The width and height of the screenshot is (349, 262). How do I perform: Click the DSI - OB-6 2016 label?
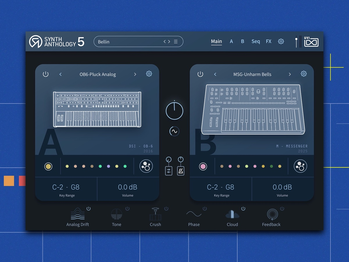(x=141, y=148)
